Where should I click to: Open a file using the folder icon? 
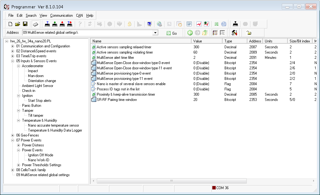(x=18, y=24)
